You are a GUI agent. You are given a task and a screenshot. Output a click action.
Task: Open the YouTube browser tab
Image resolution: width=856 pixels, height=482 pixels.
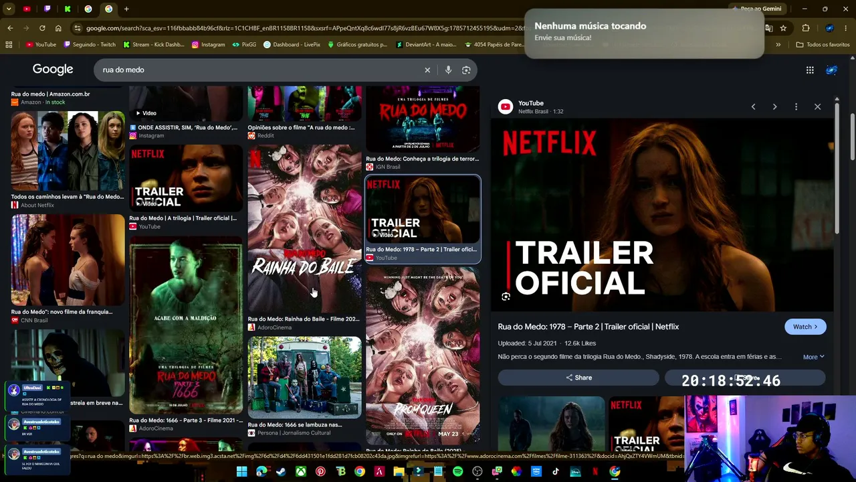27,9
